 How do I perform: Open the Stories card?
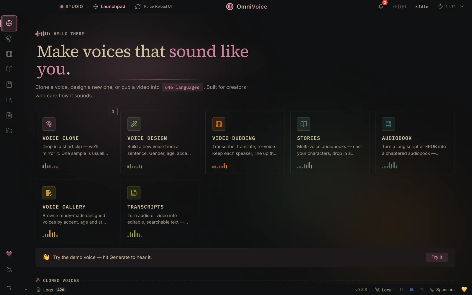pyautogui.click(x=330, y=142)
